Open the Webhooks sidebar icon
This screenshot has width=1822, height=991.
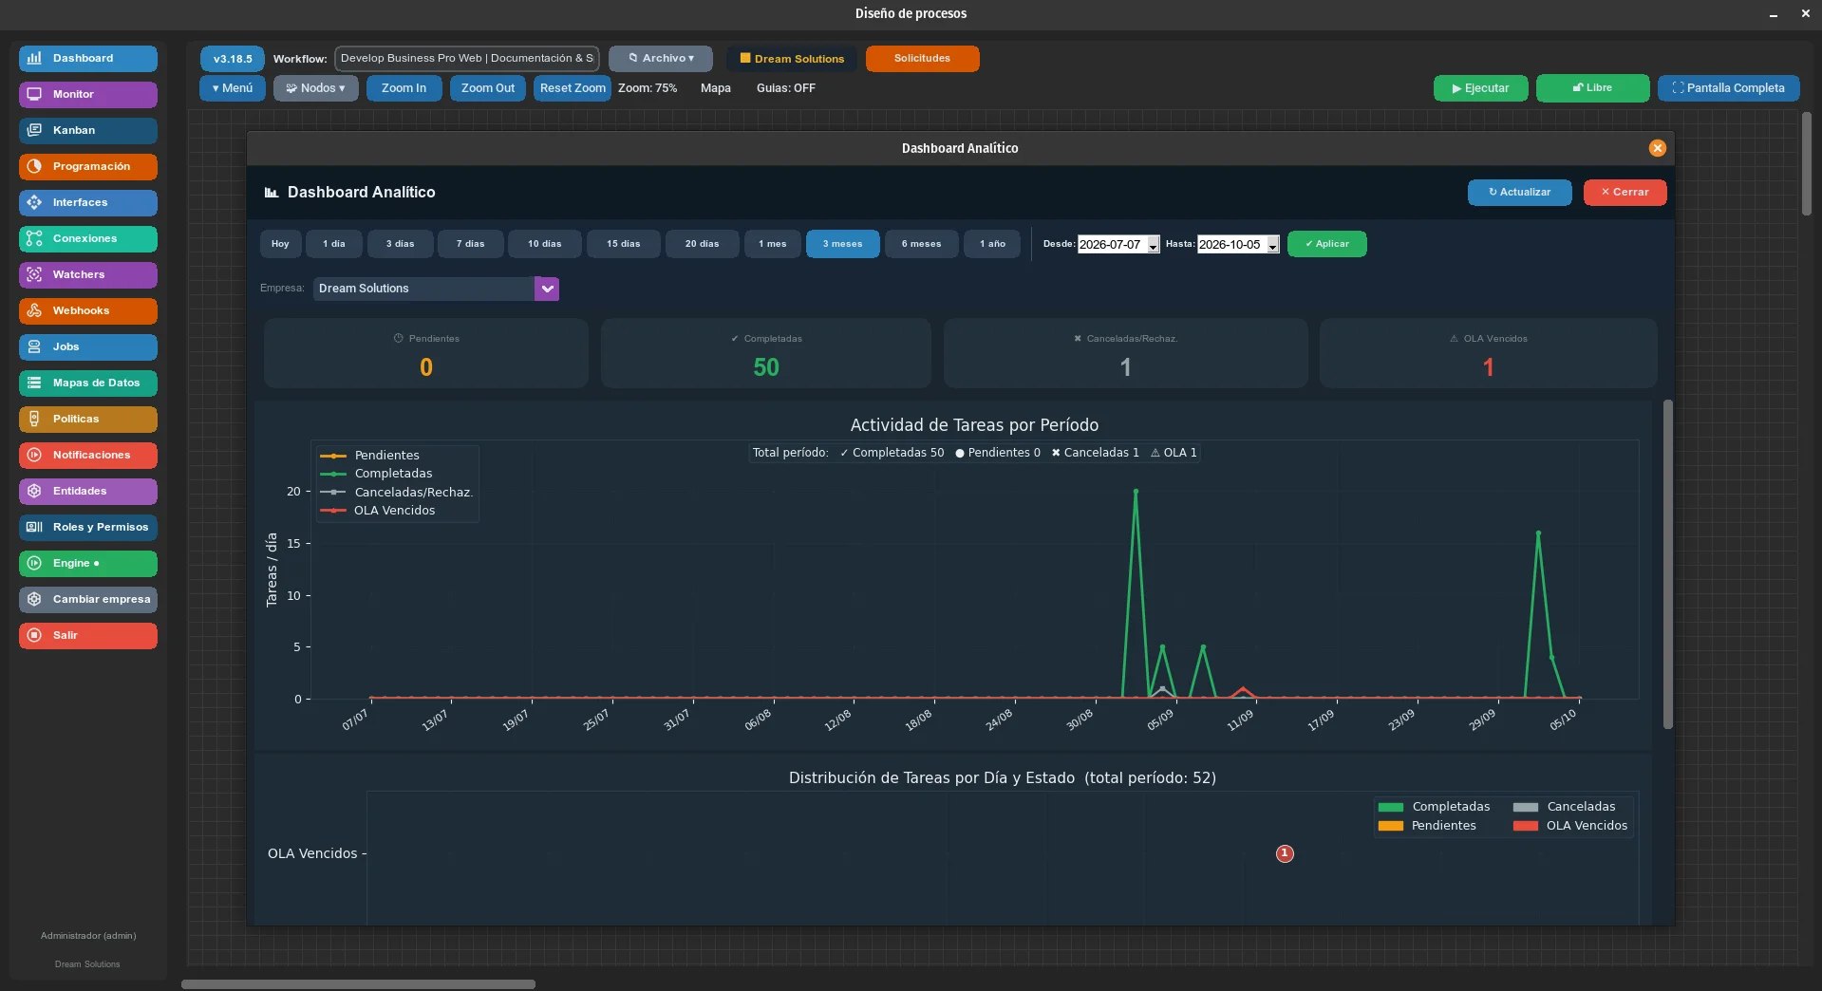point(34,310)
